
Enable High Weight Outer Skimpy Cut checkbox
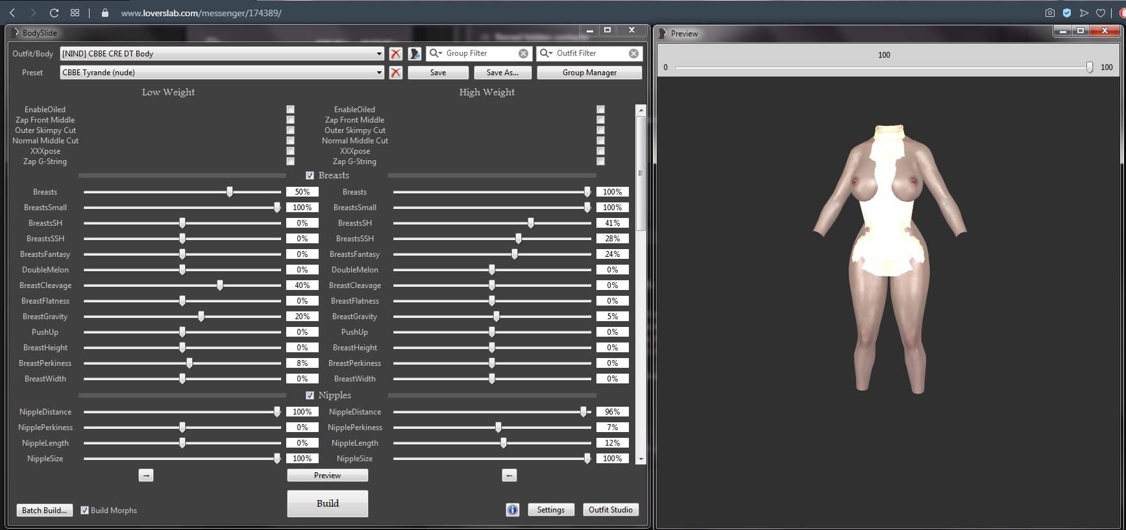click(x=600, y=130)
